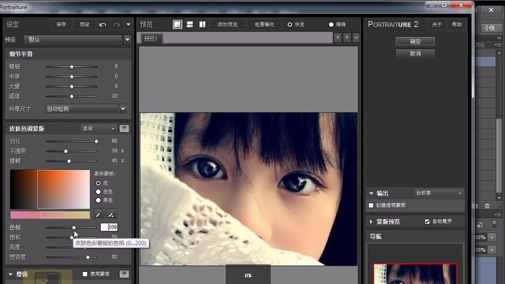The height and width of the screenshot is (284, 505).
Task: Click the 保存 save button
Action: 61,24
